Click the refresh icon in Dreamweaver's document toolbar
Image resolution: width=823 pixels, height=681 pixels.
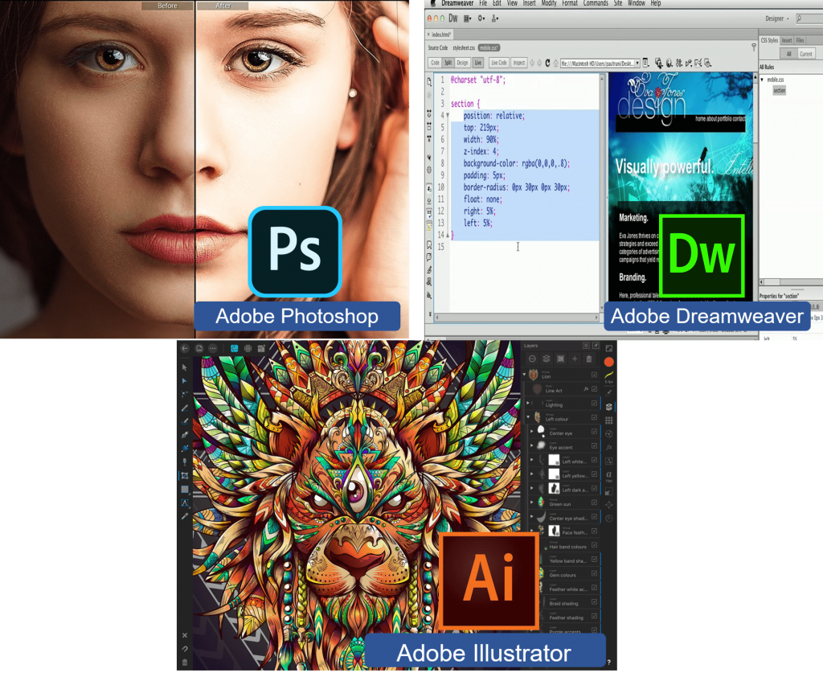pyautogui.click(x=547, y=63)
